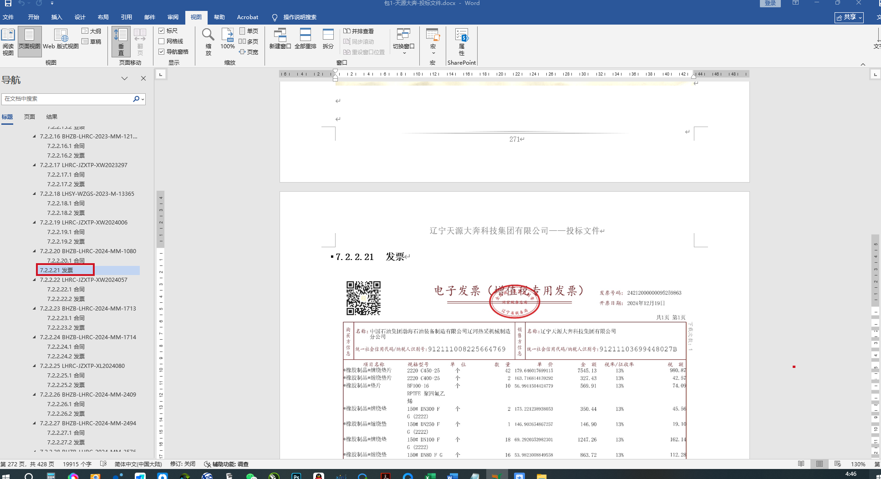
Task: Switch navigation pane to Pages tab (页面)
Action: click(30, 117)
